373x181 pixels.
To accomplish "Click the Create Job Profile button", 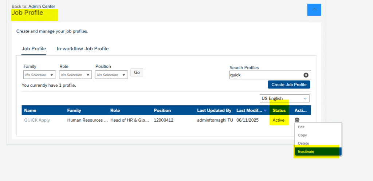I will point(289,84).
